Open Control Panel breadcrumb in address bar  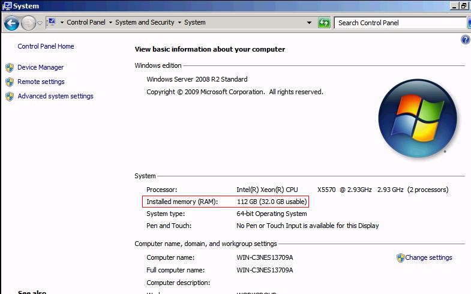(86, 22)
